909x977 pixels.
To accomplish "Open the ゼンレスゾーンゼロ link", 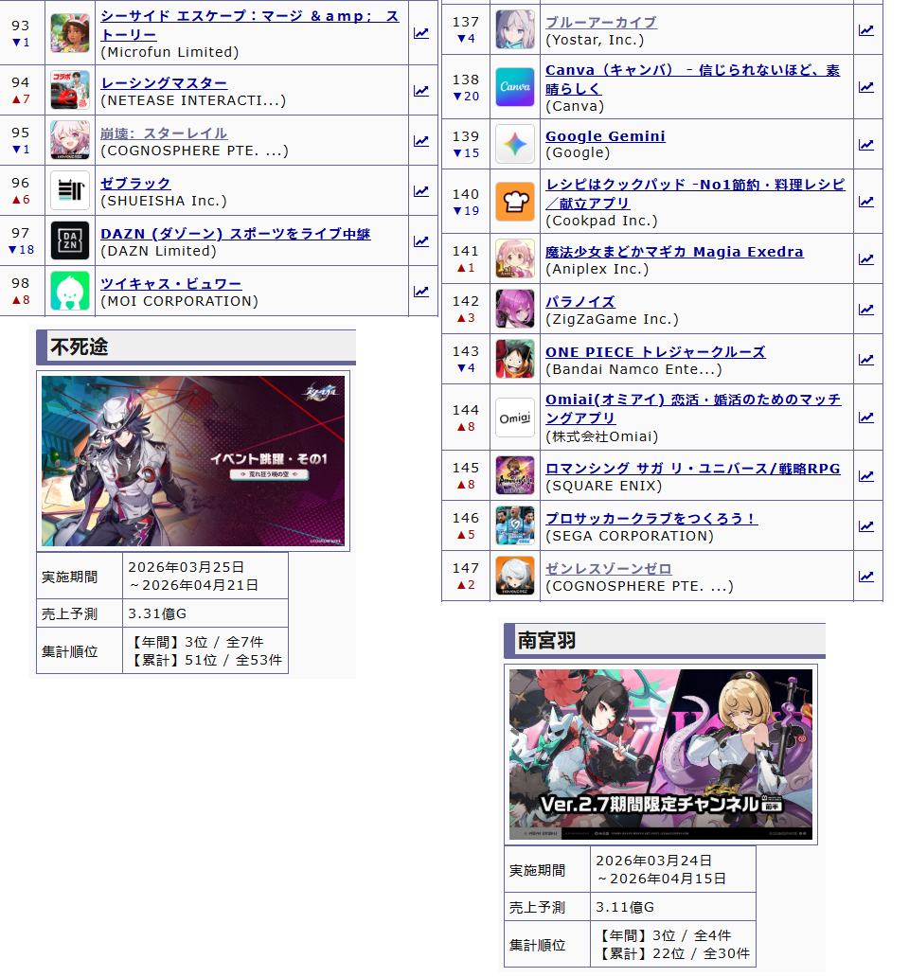I will tap(609, 569).
